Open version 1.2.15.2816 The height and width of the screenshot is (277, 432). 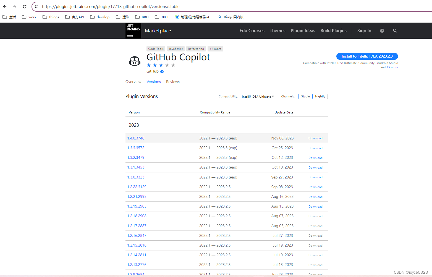tap(137, 245)
